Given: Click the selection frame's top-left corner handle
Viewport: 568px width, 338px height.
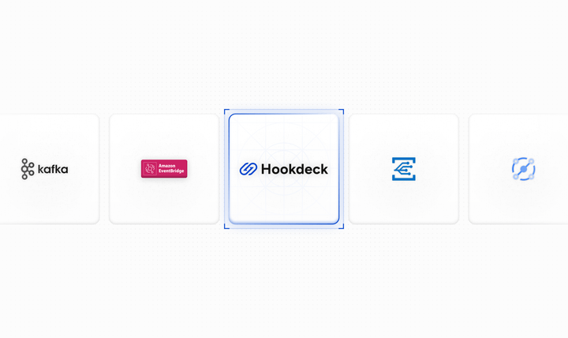Looking at the screenshot, I should click(225, 110).
